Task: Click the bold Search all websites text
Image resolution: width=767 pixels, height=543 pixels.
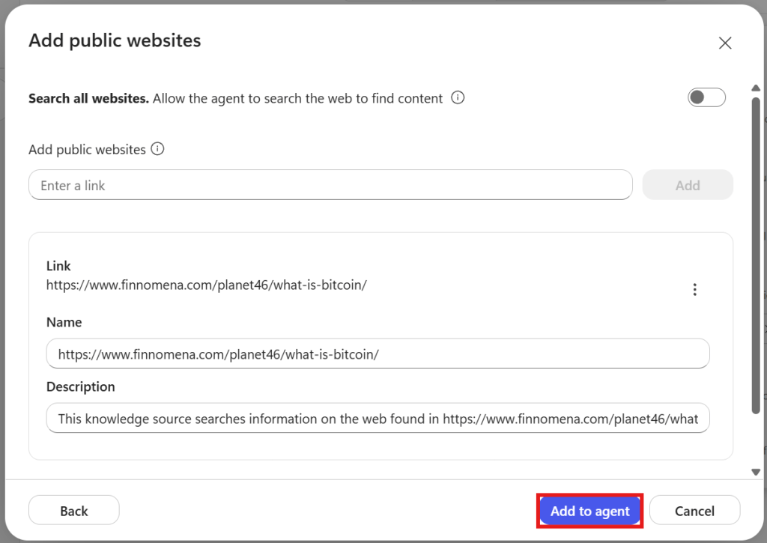Action: 88,98
